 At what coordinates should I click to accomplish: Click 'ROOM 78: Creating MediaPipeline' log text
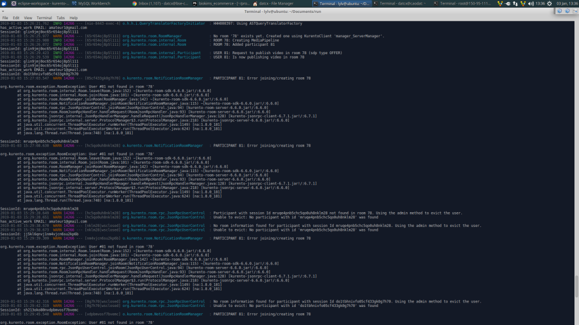246,40
